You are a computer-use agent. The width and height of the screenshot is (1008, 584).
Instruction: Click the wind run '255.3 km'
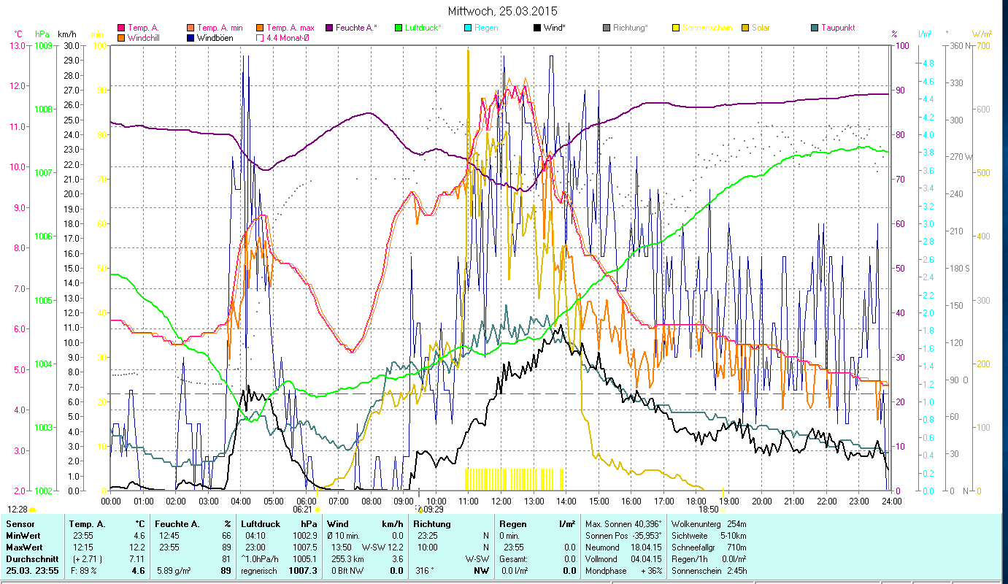pos(347,559)
